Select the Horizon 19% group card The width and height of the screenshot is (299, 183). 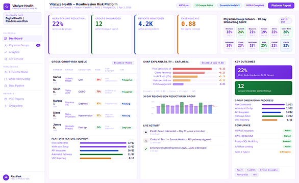point(264,32)
